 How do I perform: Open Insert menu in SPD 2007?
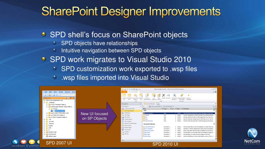click(x=61, y=92)
